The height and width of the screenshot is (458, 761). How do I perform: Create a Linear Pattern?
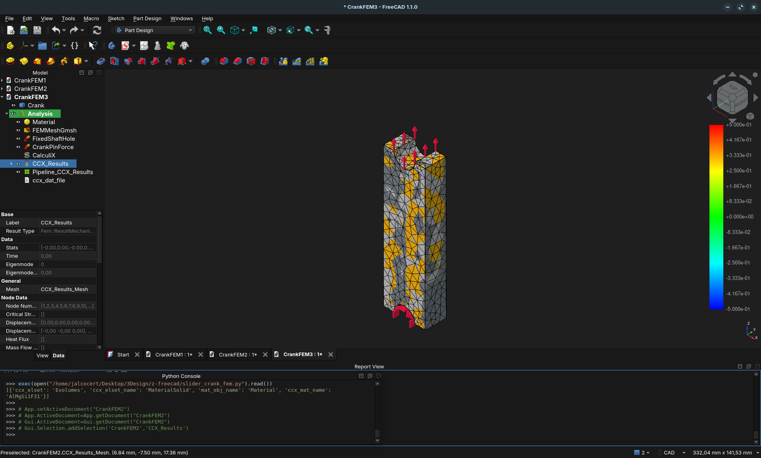pos(297,61)
